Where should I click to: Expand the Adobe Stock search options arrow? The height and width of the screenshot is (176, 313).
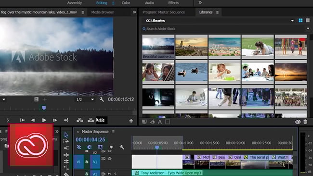308,29
